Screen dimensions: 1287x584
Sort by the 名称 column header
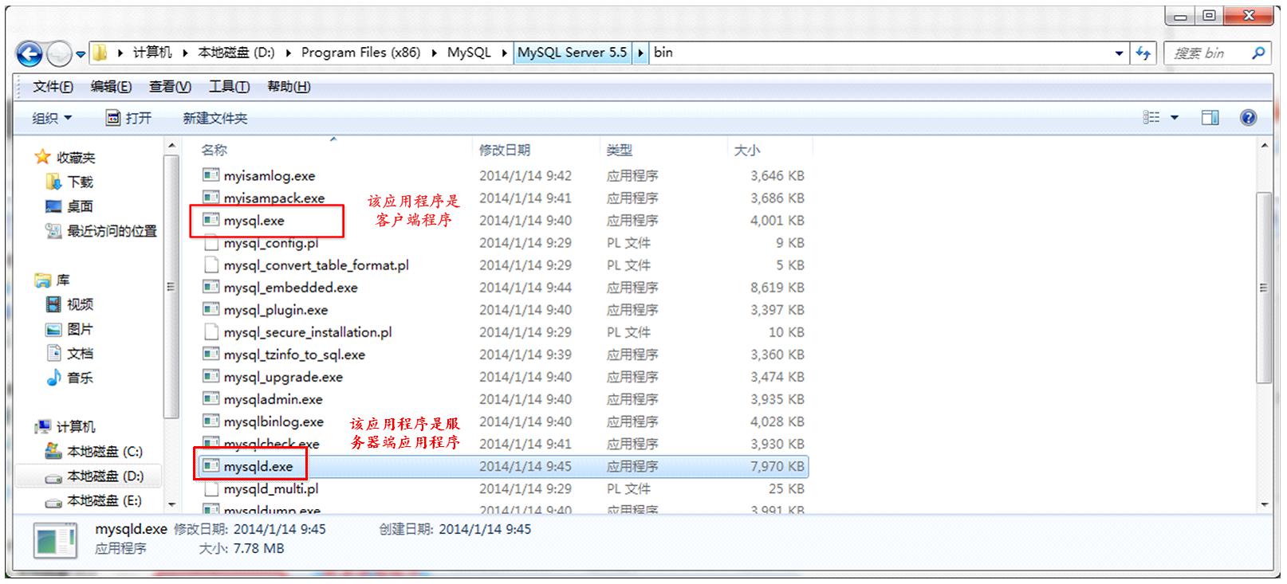[214, 150]
